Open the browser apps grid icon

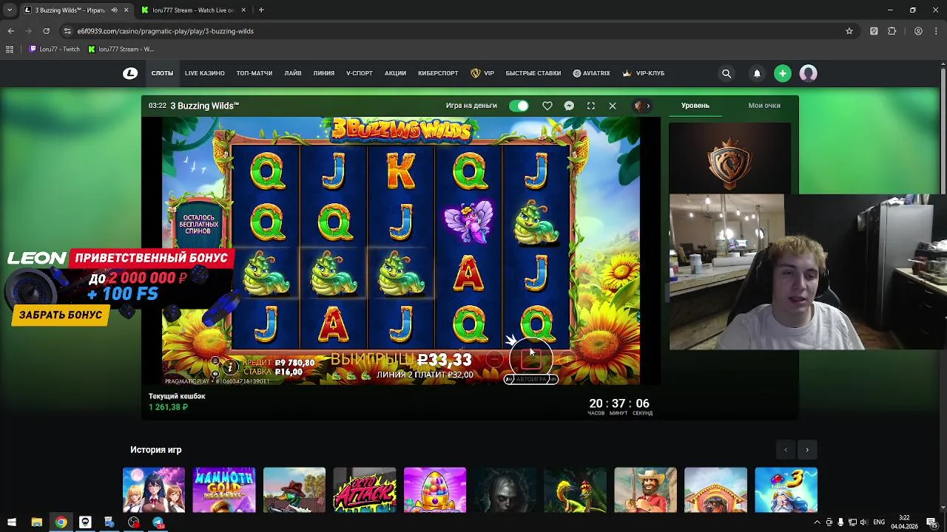[x=10, y=50]
